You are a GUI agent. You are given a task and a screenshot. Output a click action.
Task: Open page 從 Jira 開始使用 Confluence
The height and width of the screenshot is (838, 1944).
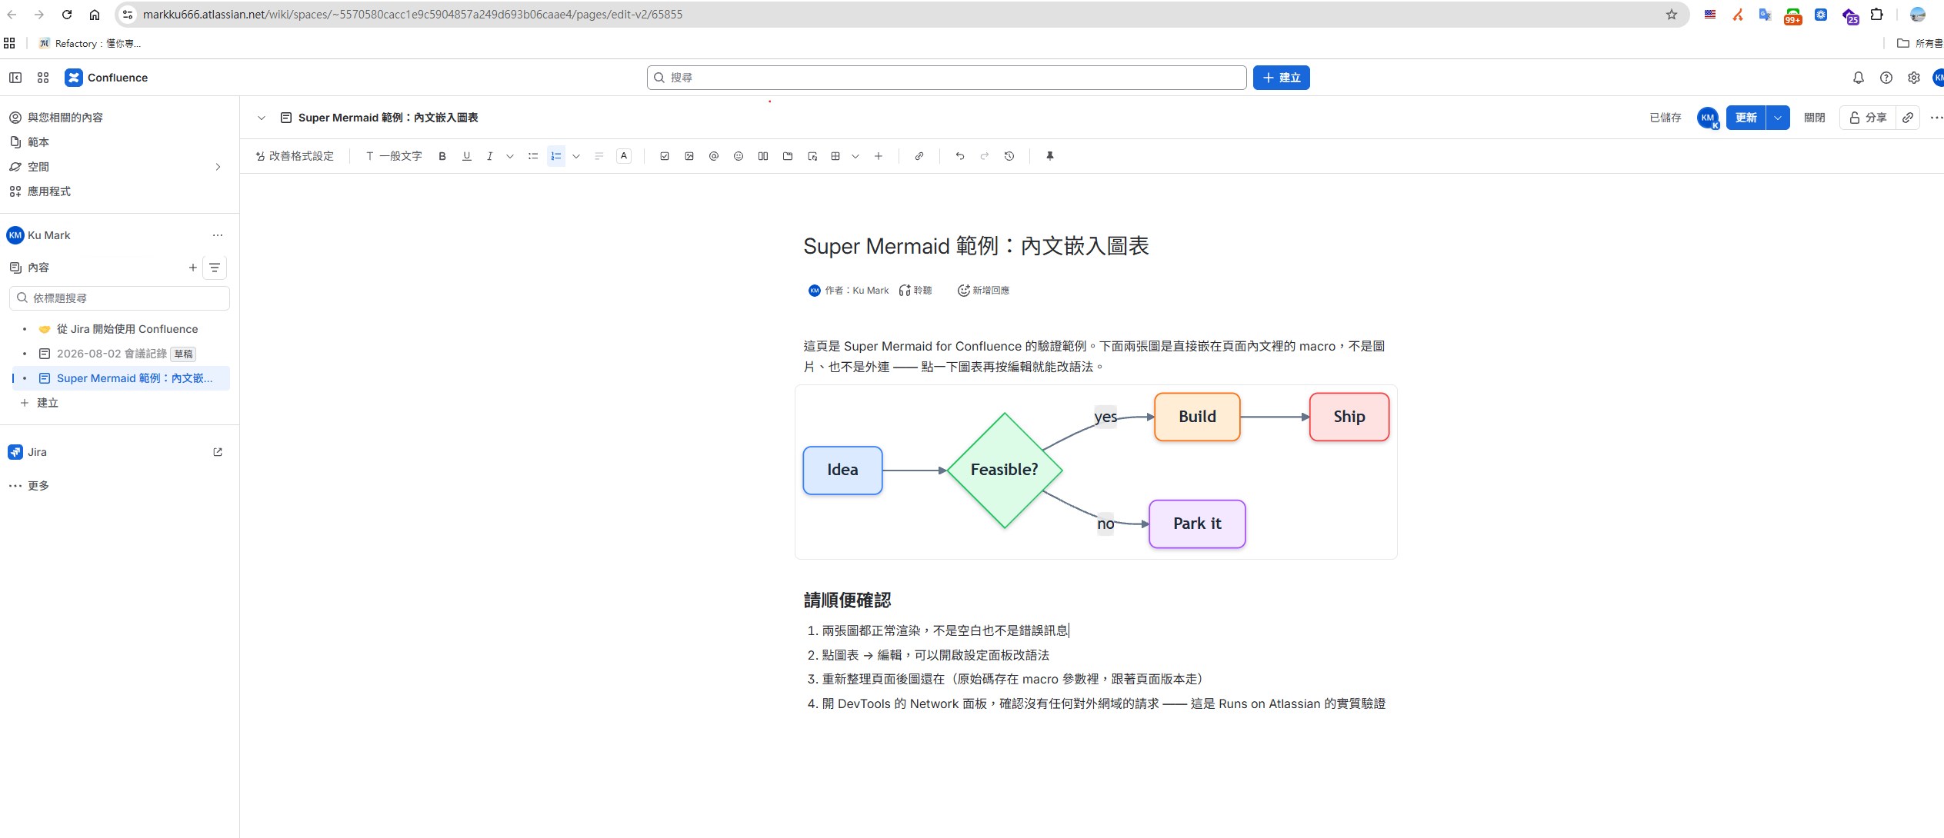(x=128, y=329)
